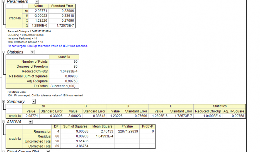
Task: Select the crack-la row label in Parameters
Action: 14,18
